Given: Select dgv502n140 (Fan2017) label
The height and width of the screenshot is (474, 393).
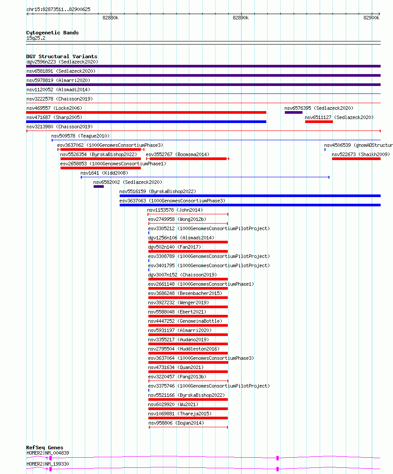Looking at the screenshot, I should [174, 247].
